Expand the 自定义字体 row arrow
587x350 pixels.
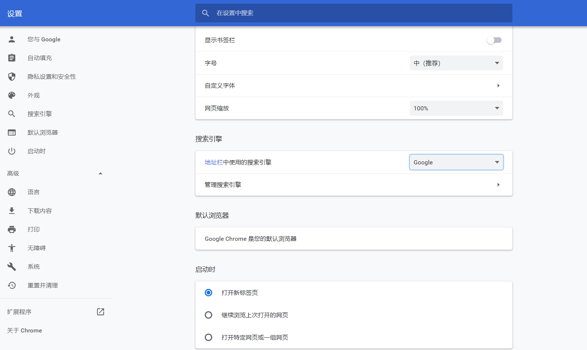coord(499,86)
